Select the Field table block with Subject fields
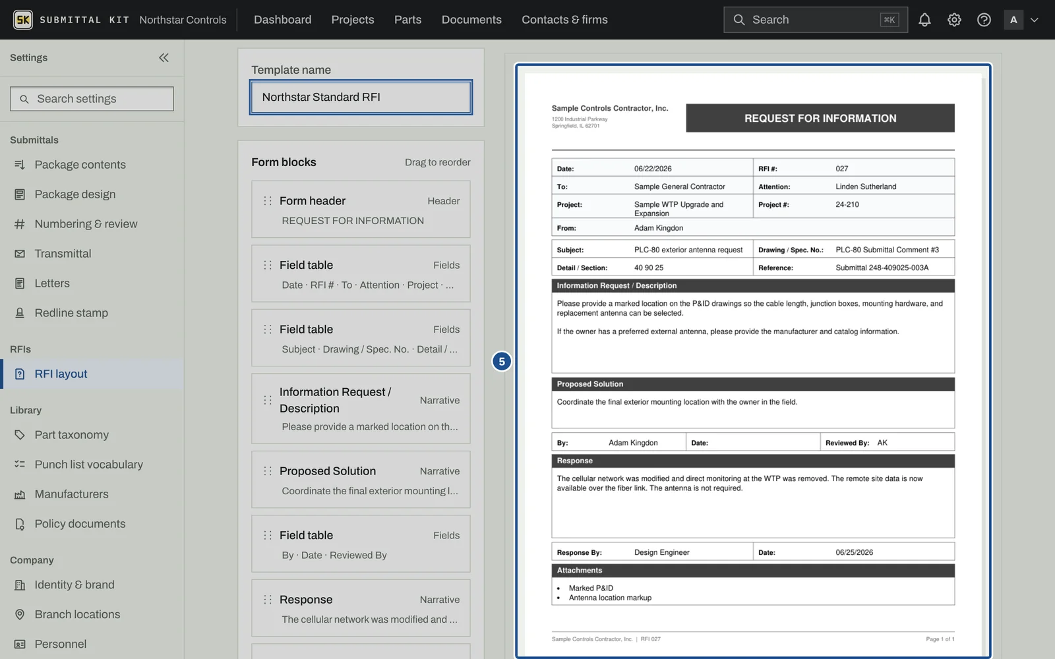This screenshot has width=1055, height=659. [x=361, y=338]
